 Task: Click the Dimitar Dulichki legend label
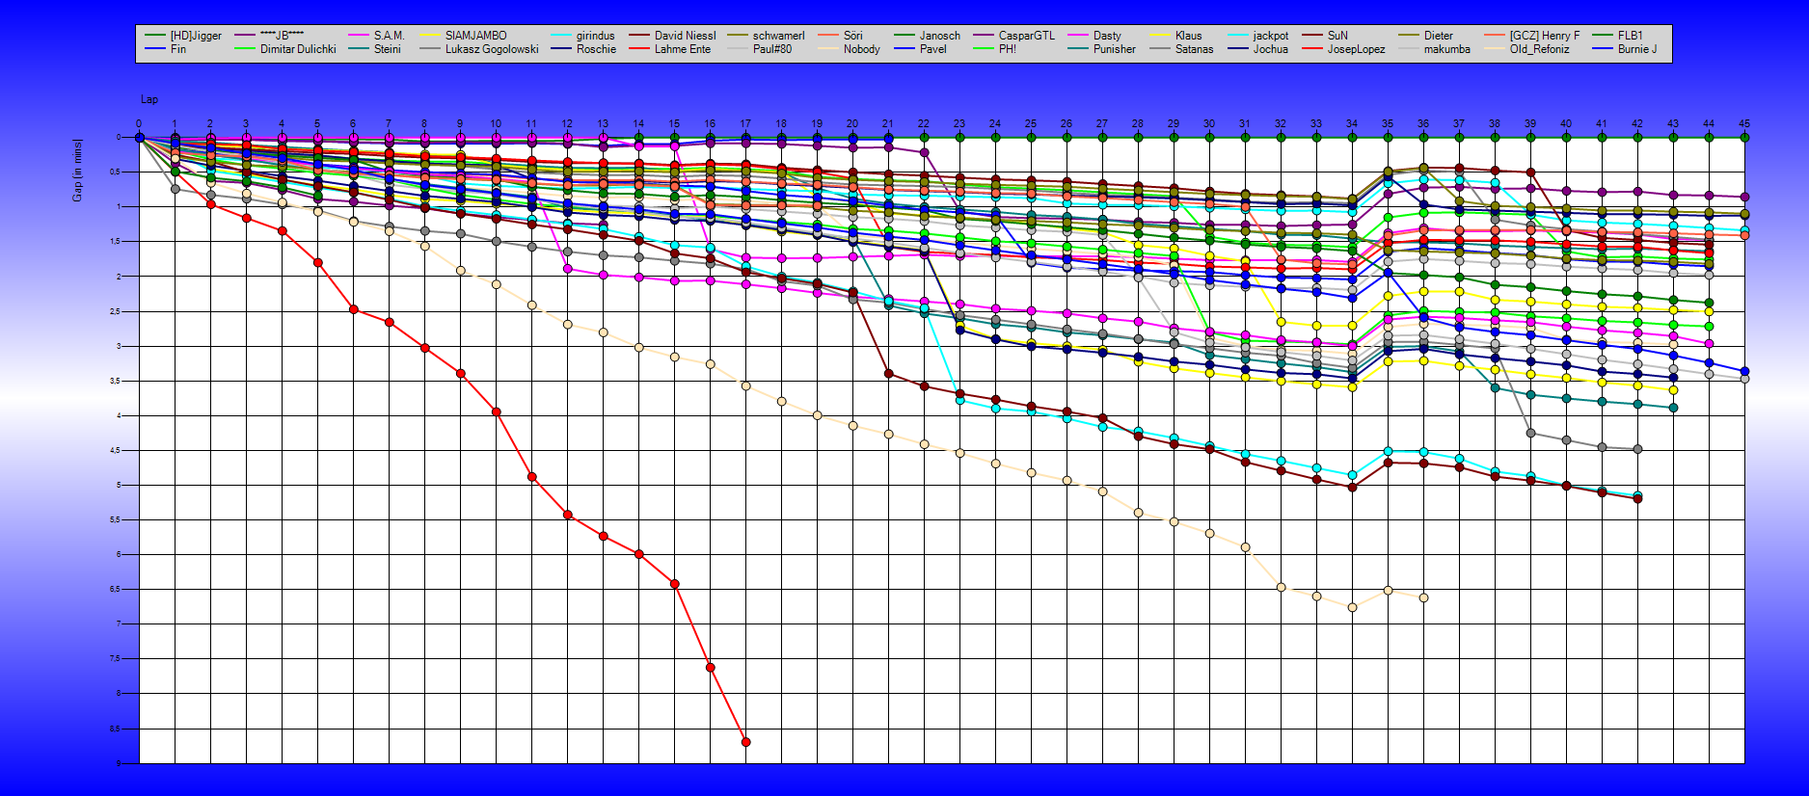pos(298,49)
